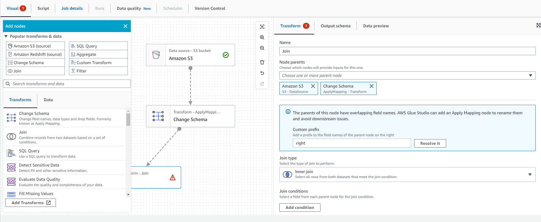The image size is (541, 222).
Task: Open the Runs tab
Action: pyautogui.click(x=100, y=8)
